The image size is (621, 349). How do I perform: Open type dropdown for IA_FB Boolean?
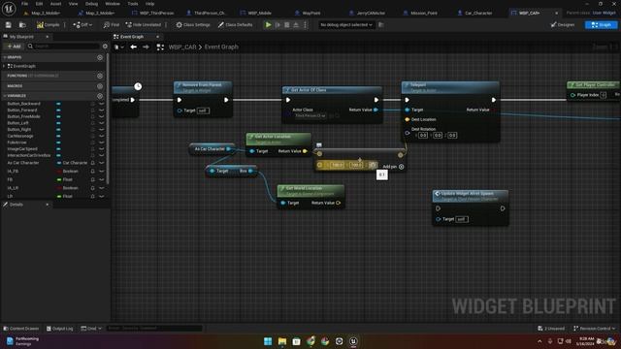(x=72, y=172)
